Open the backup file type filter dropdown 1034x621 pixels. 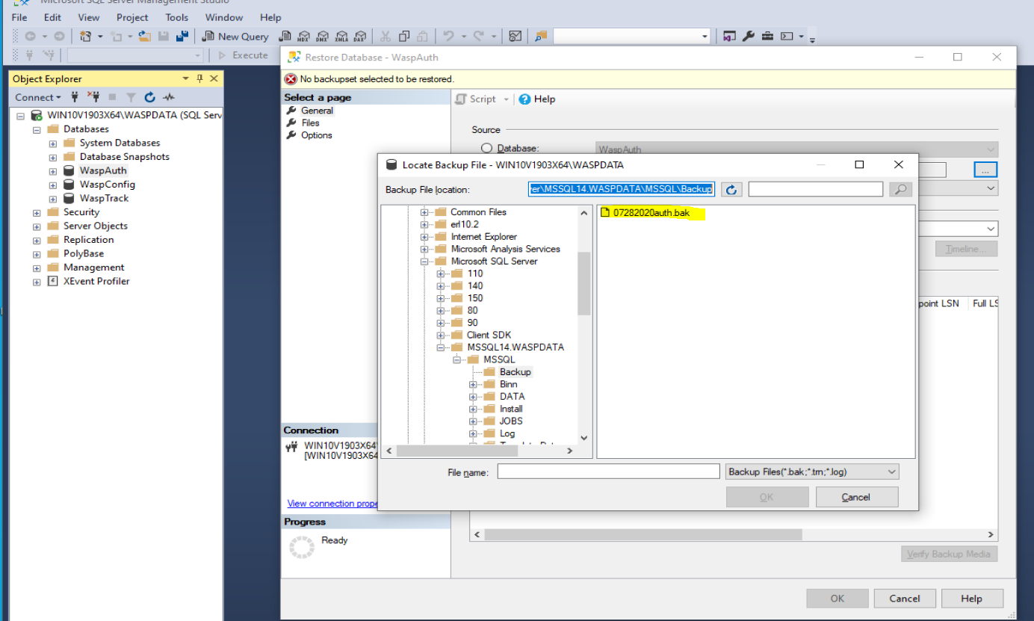891,472
